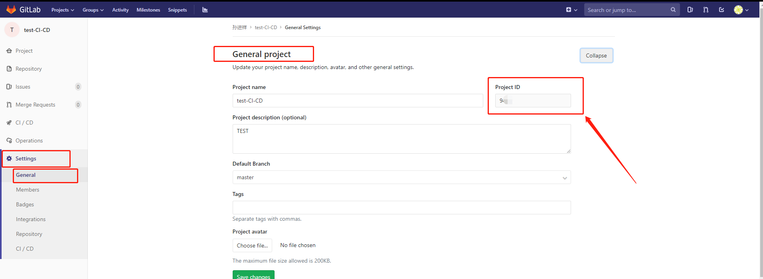Viewport: 763px width, 279px height.
Task: Collapse the General project section
Action: (596, 55)
